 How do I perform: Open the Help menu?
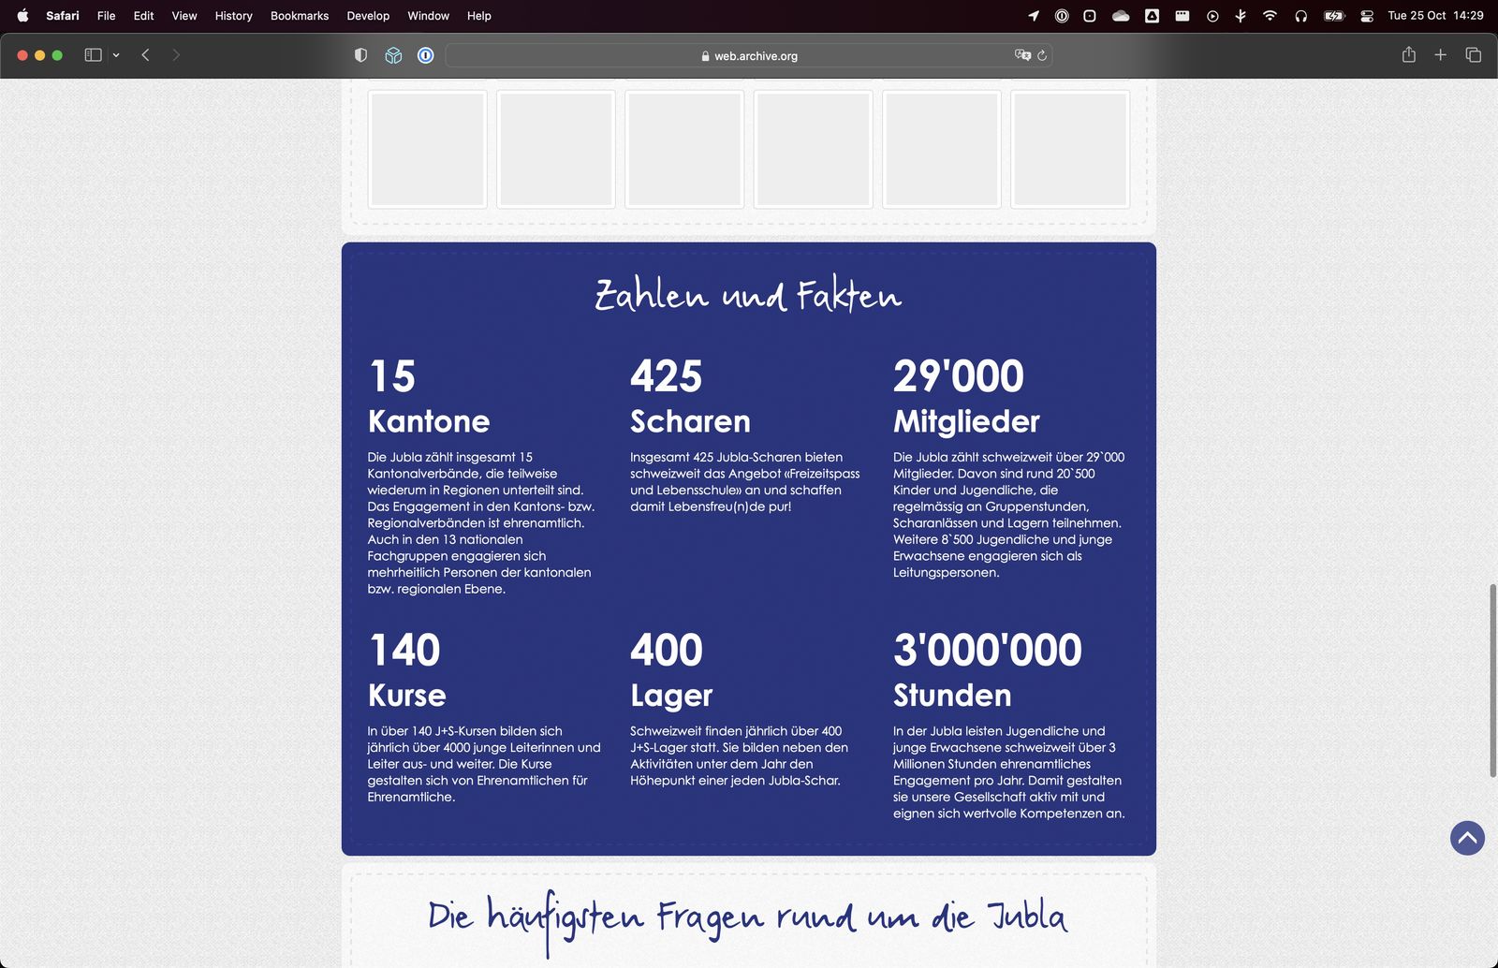(479, 15)
